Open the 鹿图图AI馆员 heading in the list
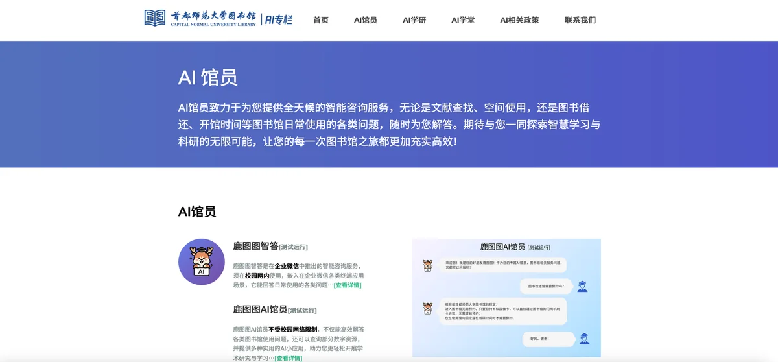 pos(260,309)
